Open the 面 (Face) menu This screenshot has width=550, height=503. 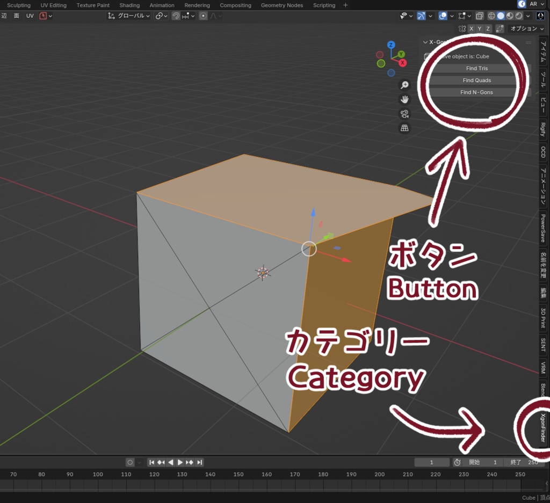[17, 16]
